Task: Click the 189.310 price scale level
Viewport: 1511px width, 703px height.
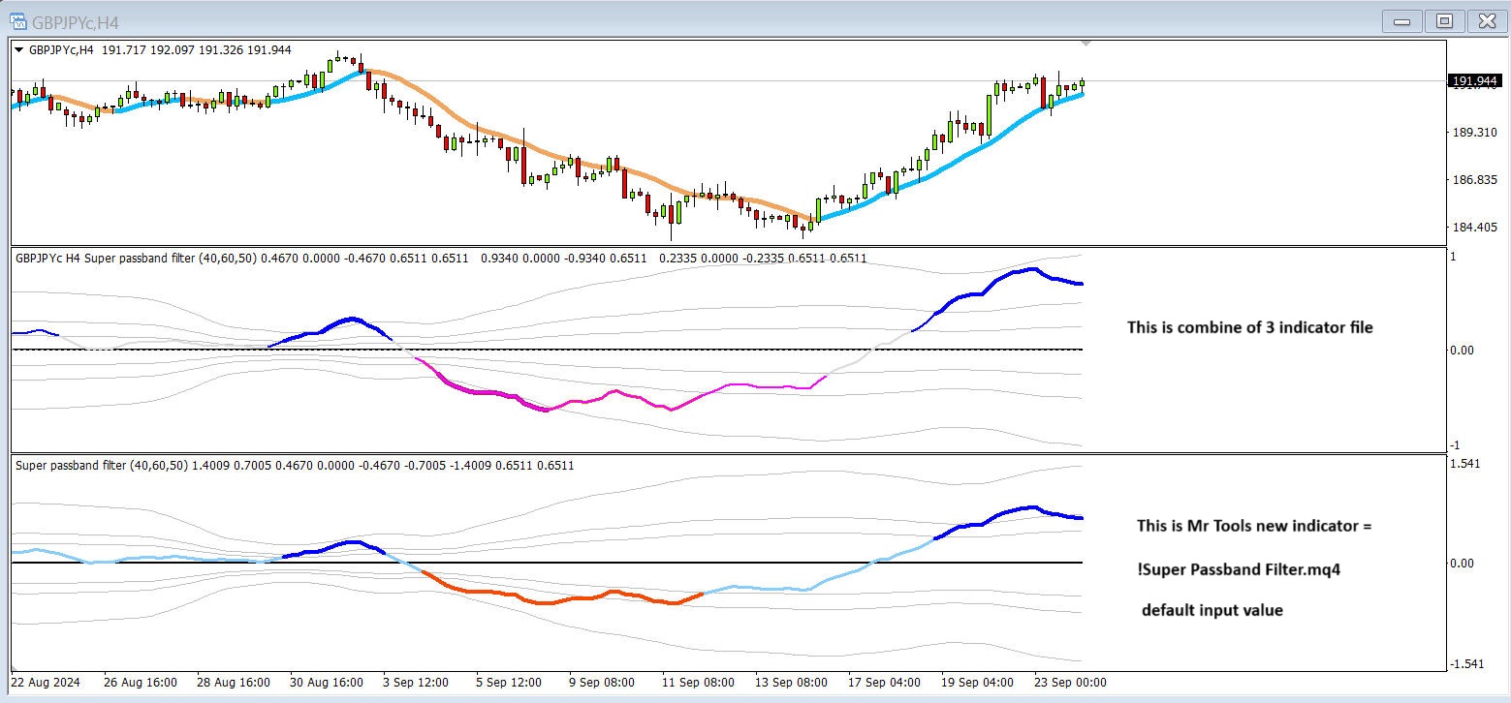Action: 1473,132
